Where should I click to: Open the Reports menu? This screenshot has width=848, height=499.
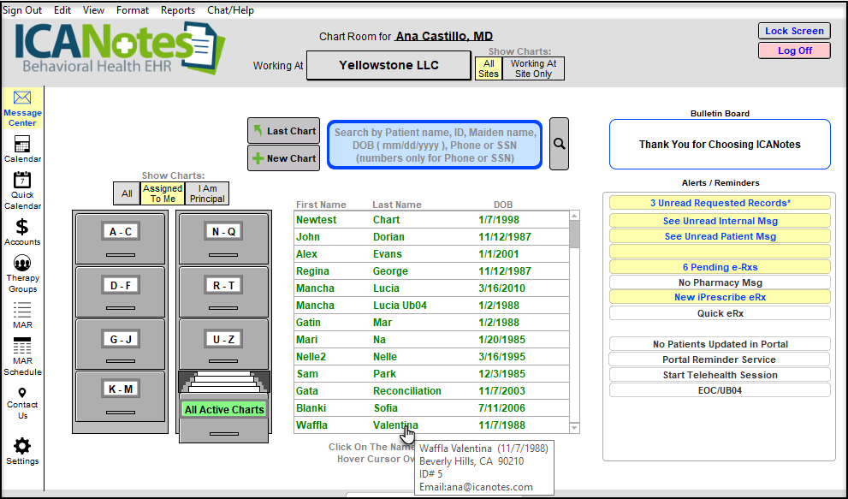tap(178, 10)
